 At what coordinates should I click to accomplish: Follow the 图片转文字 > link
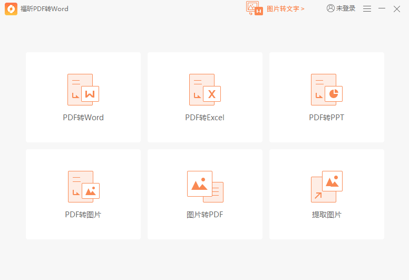(286, 9)
